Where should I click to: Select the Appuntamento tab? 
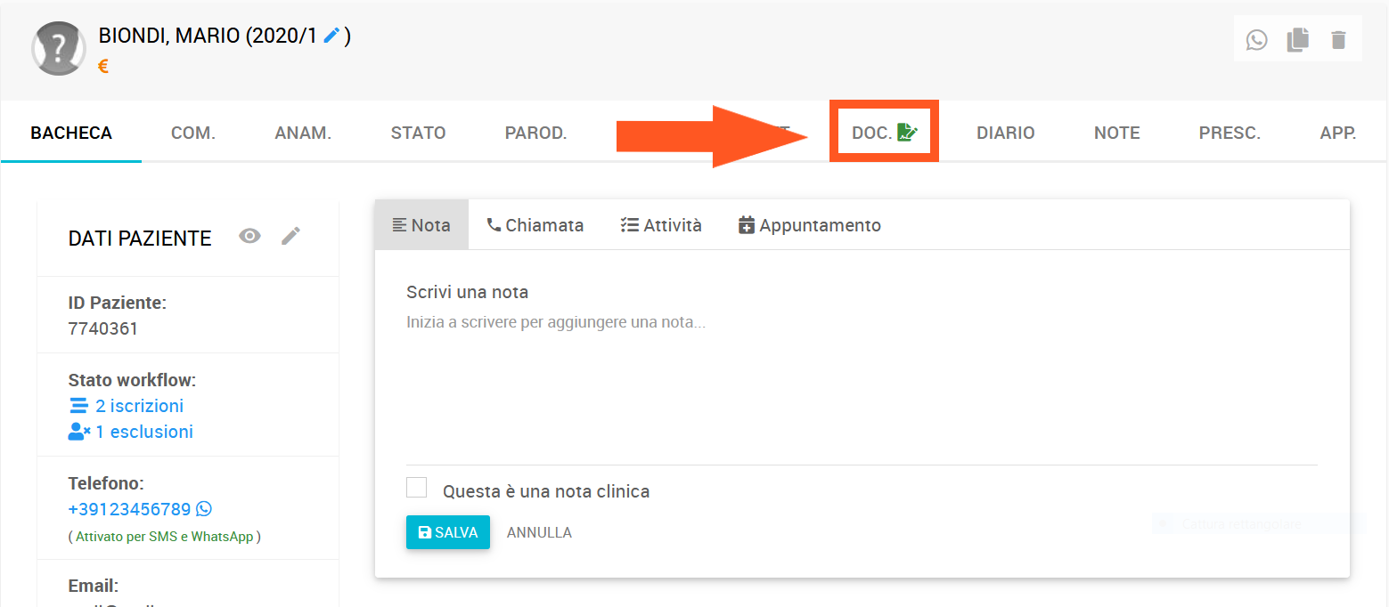[x=810, y=225]
